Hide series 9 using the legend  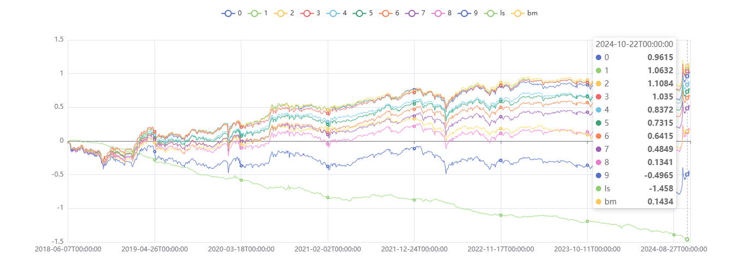(464, 13)
